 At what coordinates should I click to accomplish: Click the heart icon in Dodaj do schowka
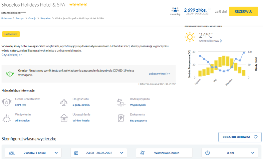(x=256, y=137)
